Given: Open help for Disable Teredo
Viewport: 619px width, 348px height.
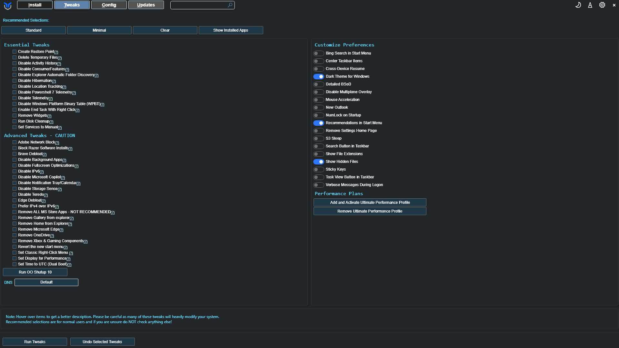Looking at the screenshot, I should 46,195.
